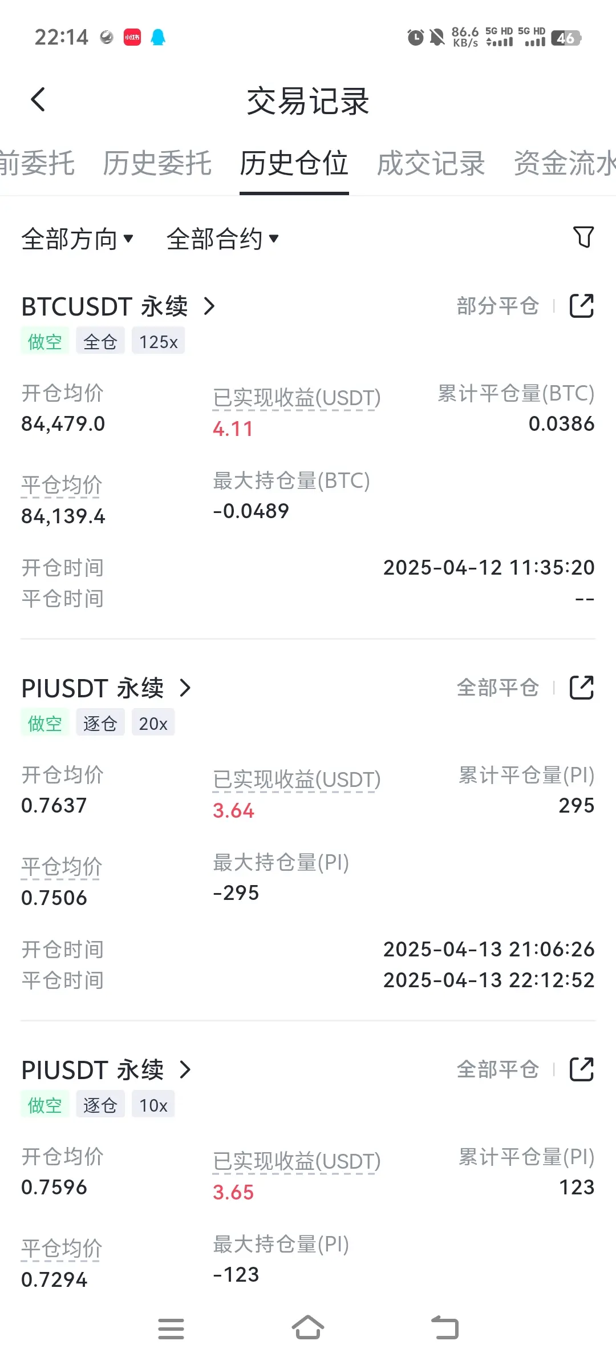Tap the BTCUSDT 平仓均价 underlined label
The width and height of the screenshot is (616, 1365).
(62, 485)
